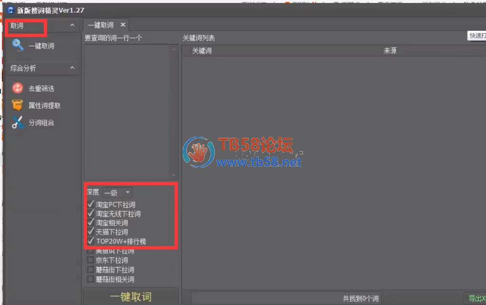The image size is (486, 305).
Task: Switch to the 一键取词 tab
Action: pyautogui.click(x=101, y=25)
